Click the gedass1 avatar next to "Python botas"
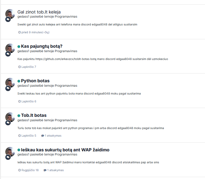This screenshot has height=179, width=205. click(x=10, y=83)
